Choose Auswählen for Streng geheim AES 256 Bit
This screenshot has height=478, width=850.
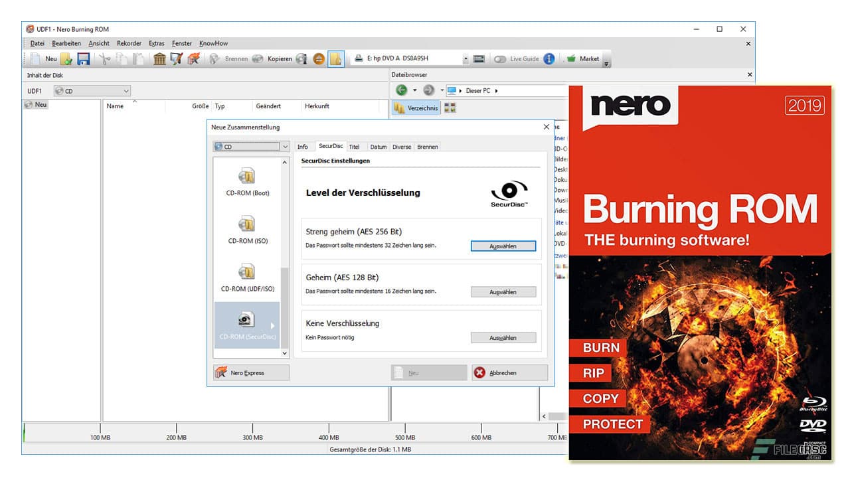pos(503,246)
